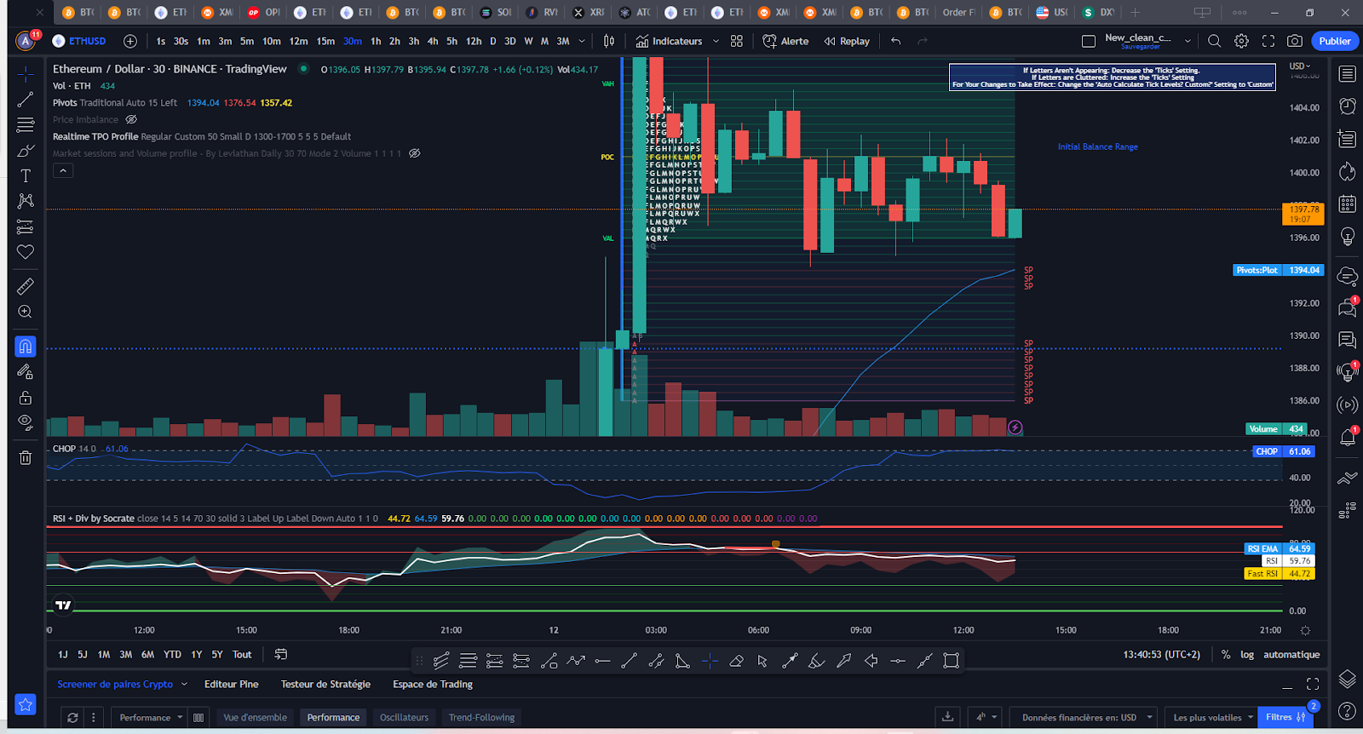Open the help center question icon

tap(1347, 710)
